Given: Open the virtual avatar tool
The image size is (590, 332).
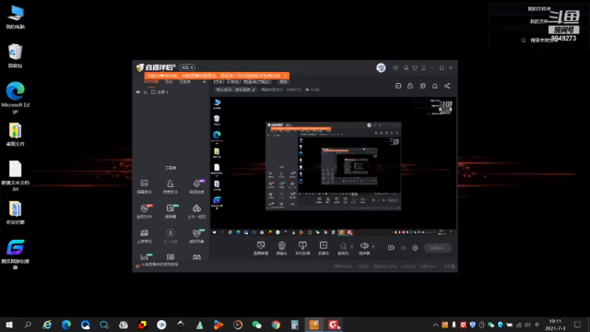Looking at the screenshot, I should click(196, 236).
